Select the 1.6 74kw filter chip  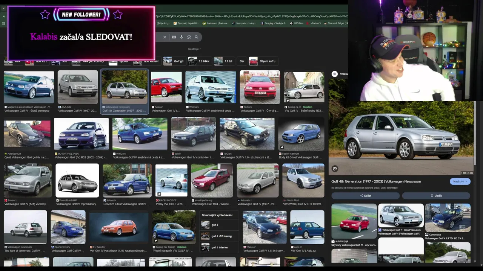tap(199, 61)
